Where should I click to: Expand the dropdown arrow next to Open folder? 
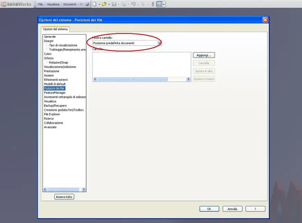(x=109, y=4)
